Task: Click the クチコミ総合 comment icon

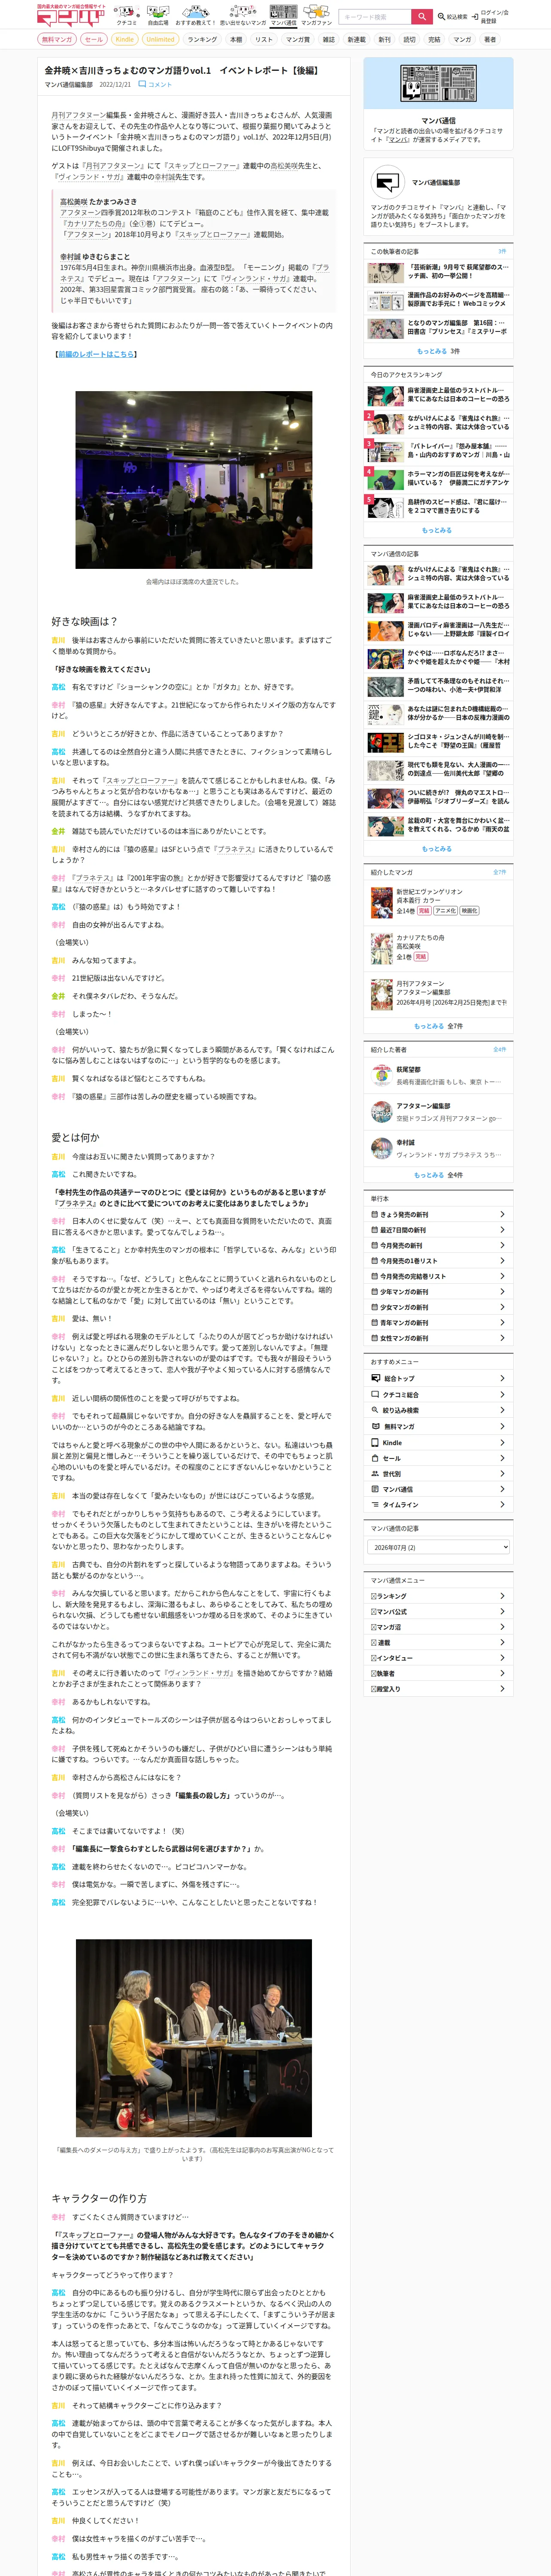Action: (376, 1394)
